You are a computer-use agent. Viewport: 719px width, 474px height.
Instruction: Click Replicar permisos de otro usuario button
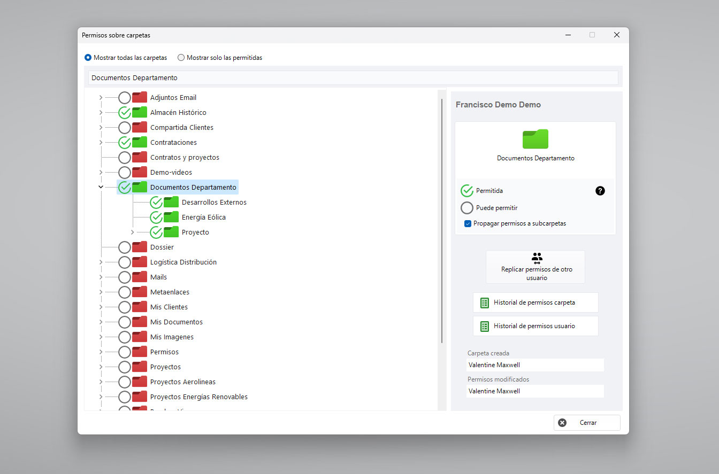pyautogui.click(x=536, y=267)
